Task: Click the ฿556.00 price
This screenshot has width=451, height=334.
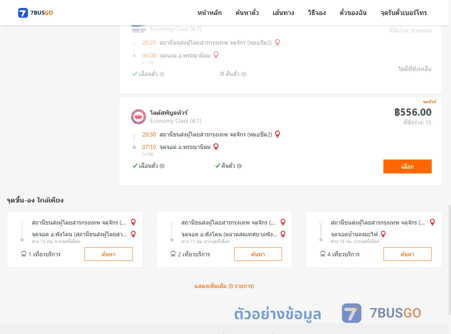Action: tap(413, 112)
